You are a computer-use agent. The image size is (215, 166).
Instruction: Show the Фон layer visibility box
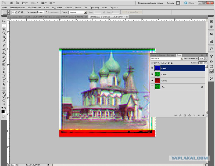152,87
